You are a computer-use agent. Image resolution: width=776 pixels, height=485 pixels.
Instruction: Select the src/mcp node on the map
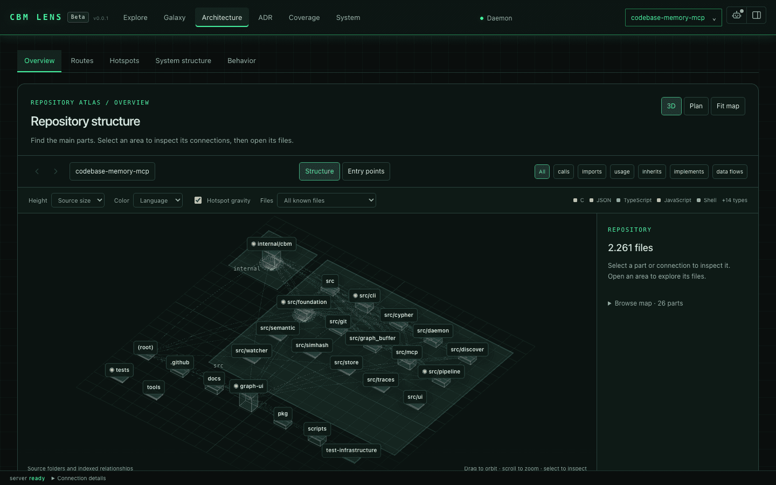407,352
